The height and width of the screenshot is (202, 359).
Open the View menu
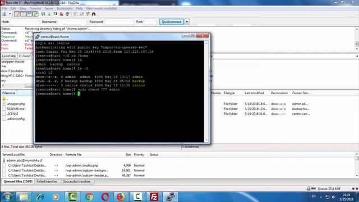click(22, 8)
